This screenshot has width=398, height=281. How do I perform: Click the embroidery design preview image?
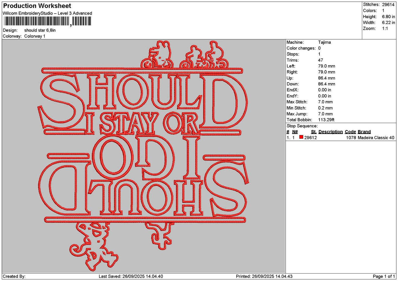click(x=144, y=156)
